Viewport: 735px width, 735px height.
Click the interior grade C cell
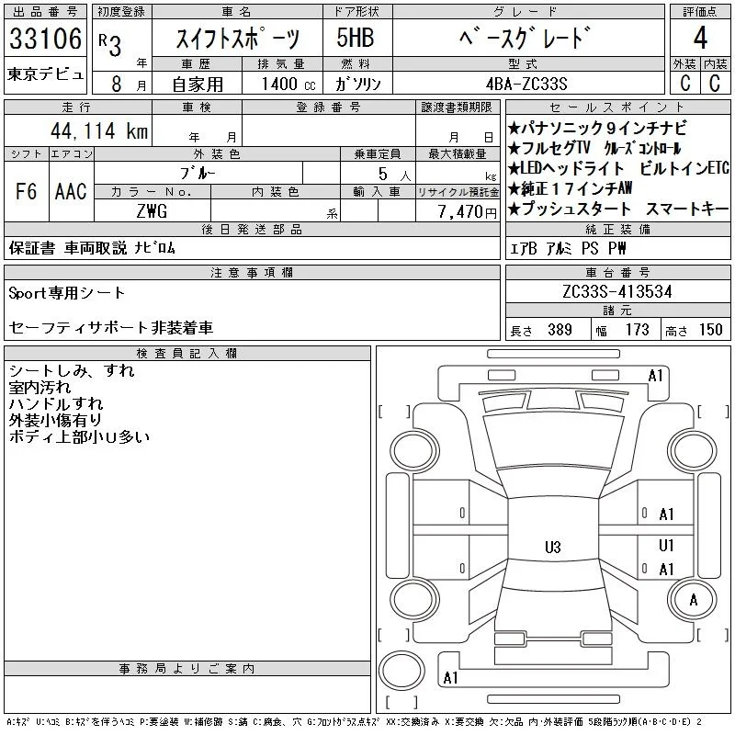click(x=716, y=83)
